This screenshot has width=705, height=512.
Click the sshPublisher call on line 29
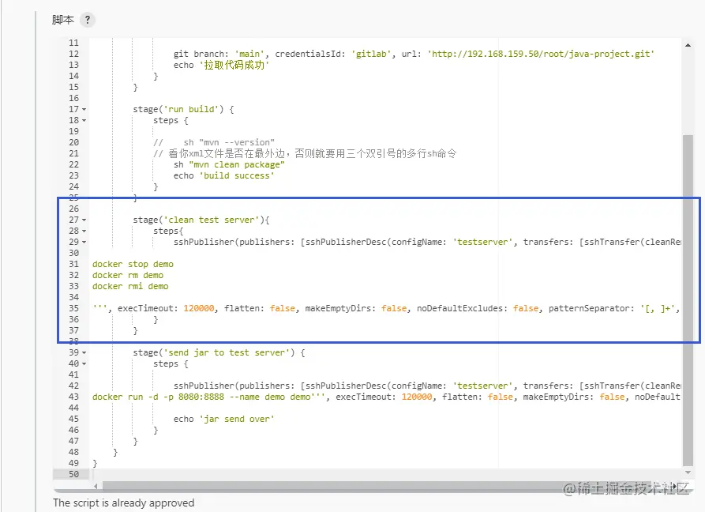click(x=427, y=242)
